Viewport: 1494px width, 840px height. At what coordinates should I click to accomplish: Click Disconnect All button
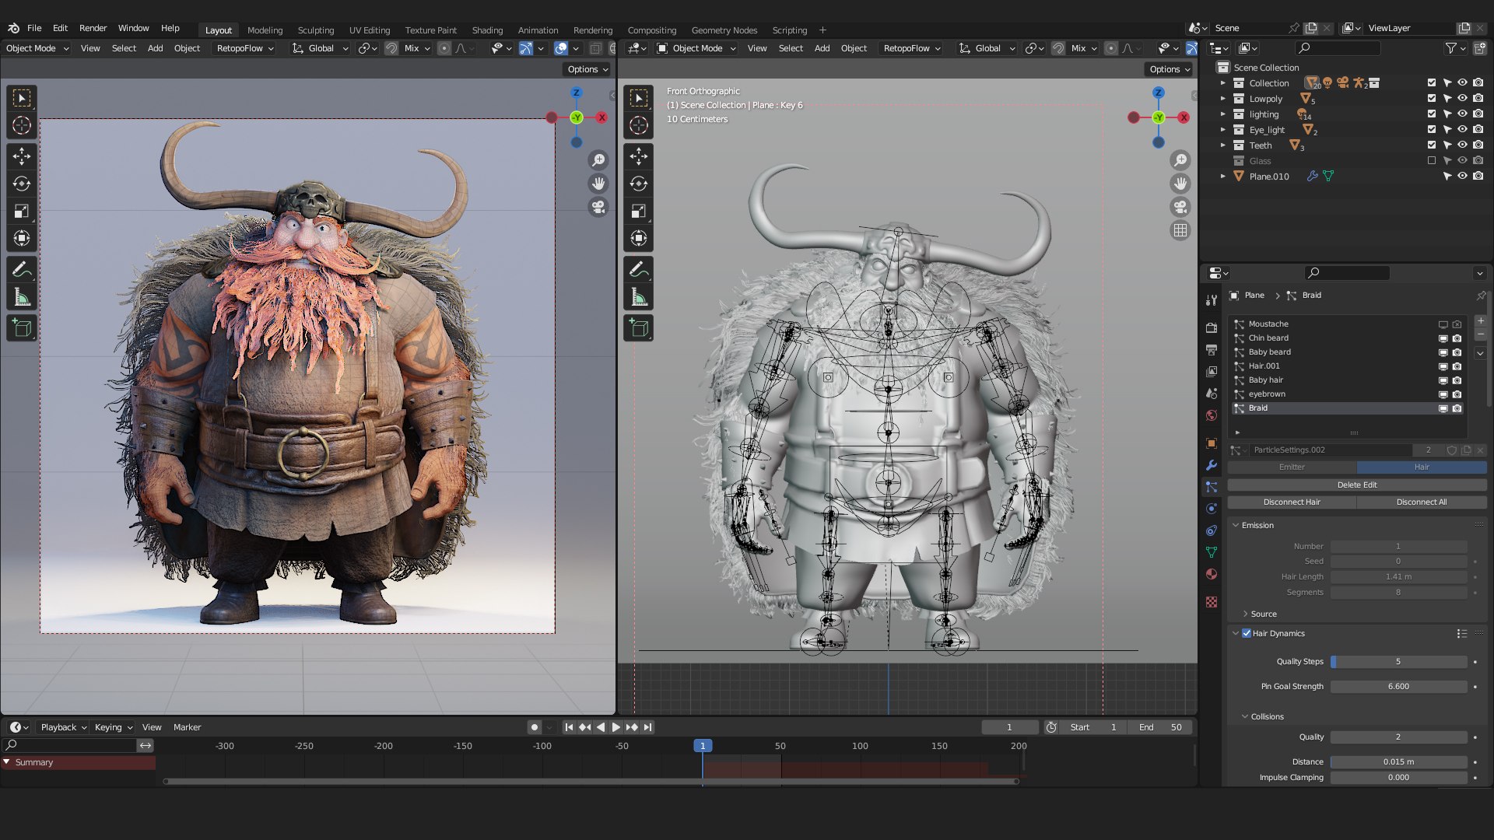point(1422,502)
